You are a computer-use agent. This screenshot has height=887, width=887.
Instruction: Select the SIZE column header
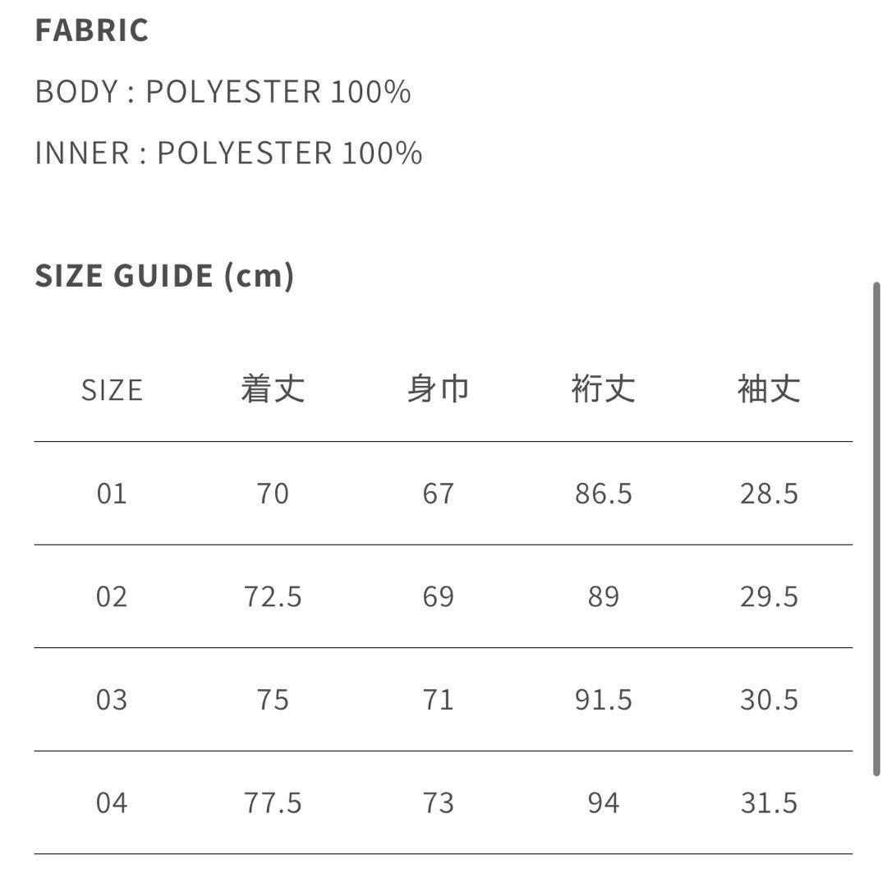pos(112,390)
